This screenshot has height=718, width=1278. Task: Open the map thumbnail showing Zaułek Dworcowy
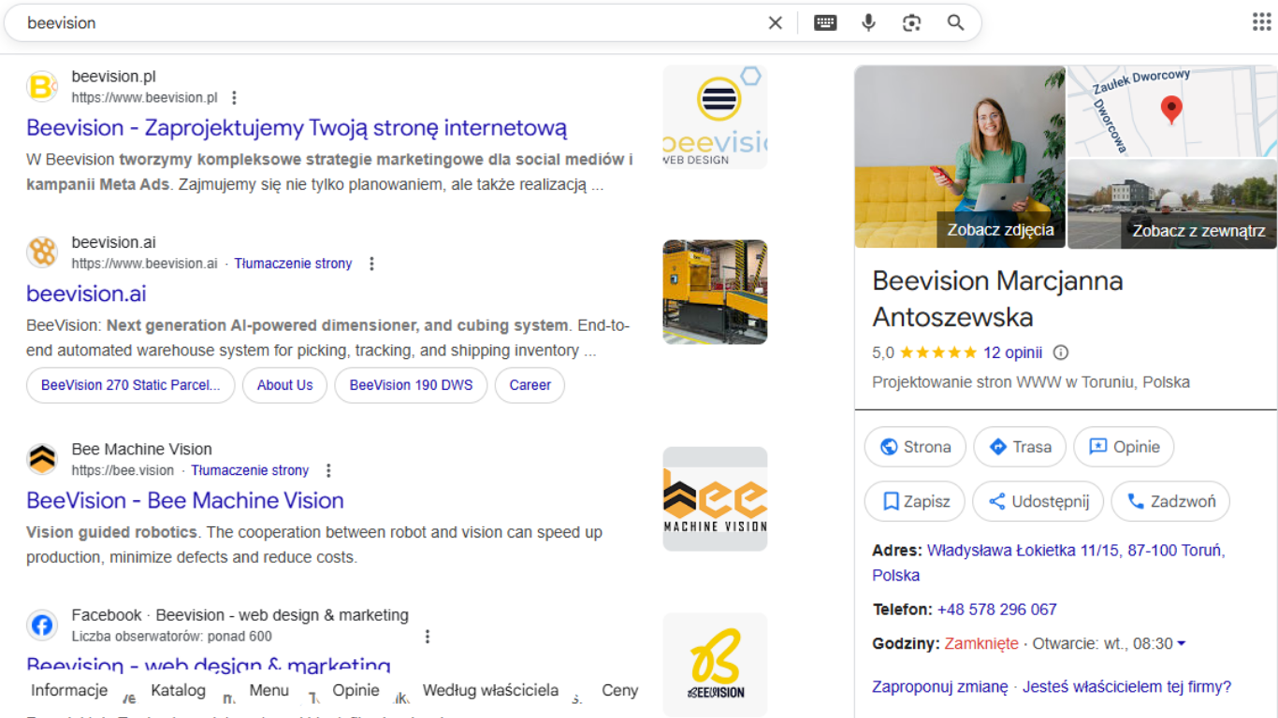tap(1172, 110)
